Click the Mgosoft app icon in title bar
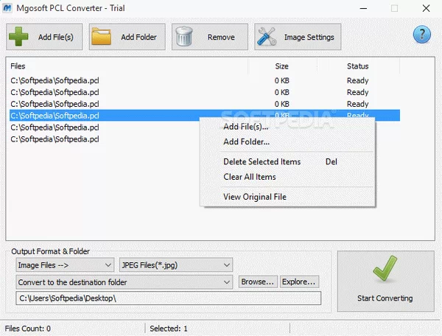 (7, 8)
